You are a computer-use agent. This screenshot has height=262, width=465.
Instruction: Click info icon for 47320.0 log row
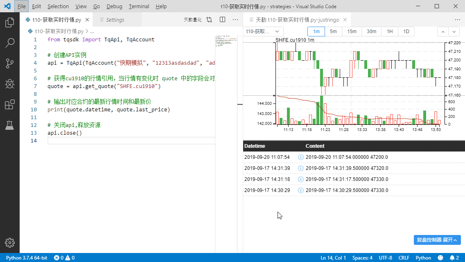click(300, 168)
